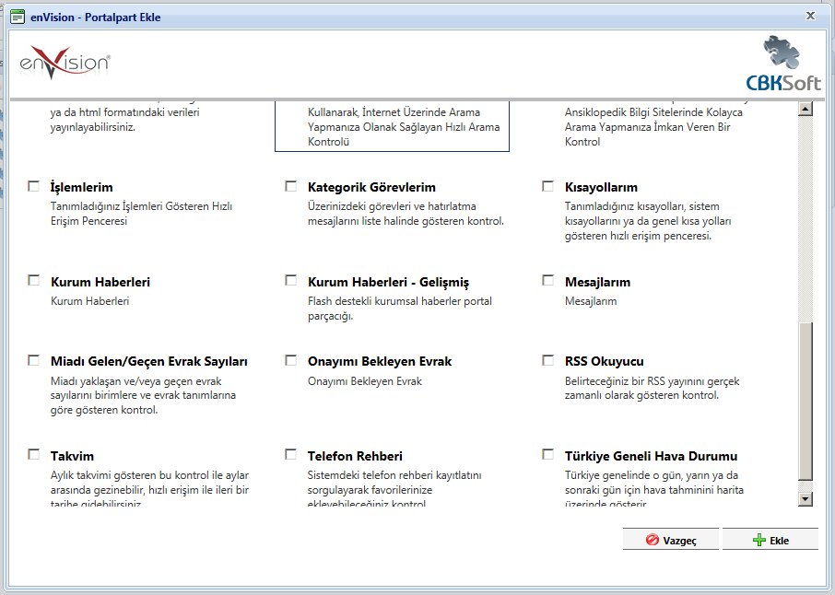
Task: Click the Vazgeç button
Action: pyautogui.click(x=670, y=539)
